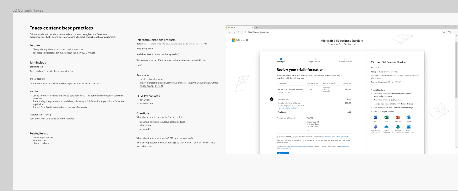Select the Estimated taxes row label
The width and height of the screenshot is (458, 191).
(x=284, y=99)
